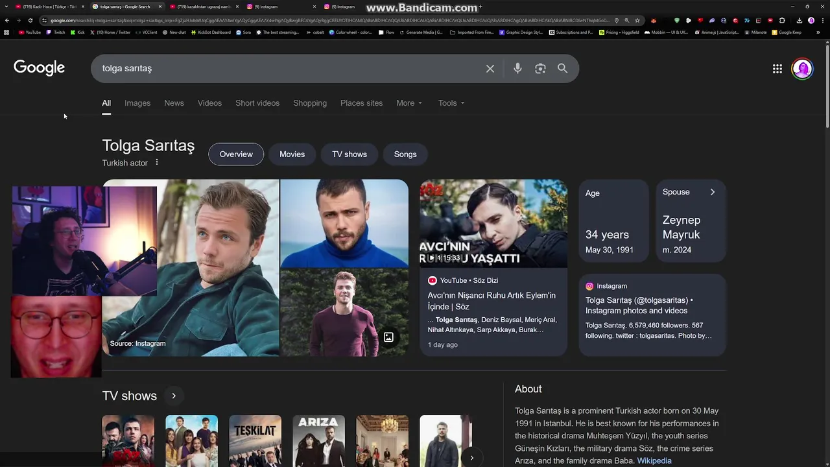Play the Avcı'nın video thumbnail

(493, 224)
